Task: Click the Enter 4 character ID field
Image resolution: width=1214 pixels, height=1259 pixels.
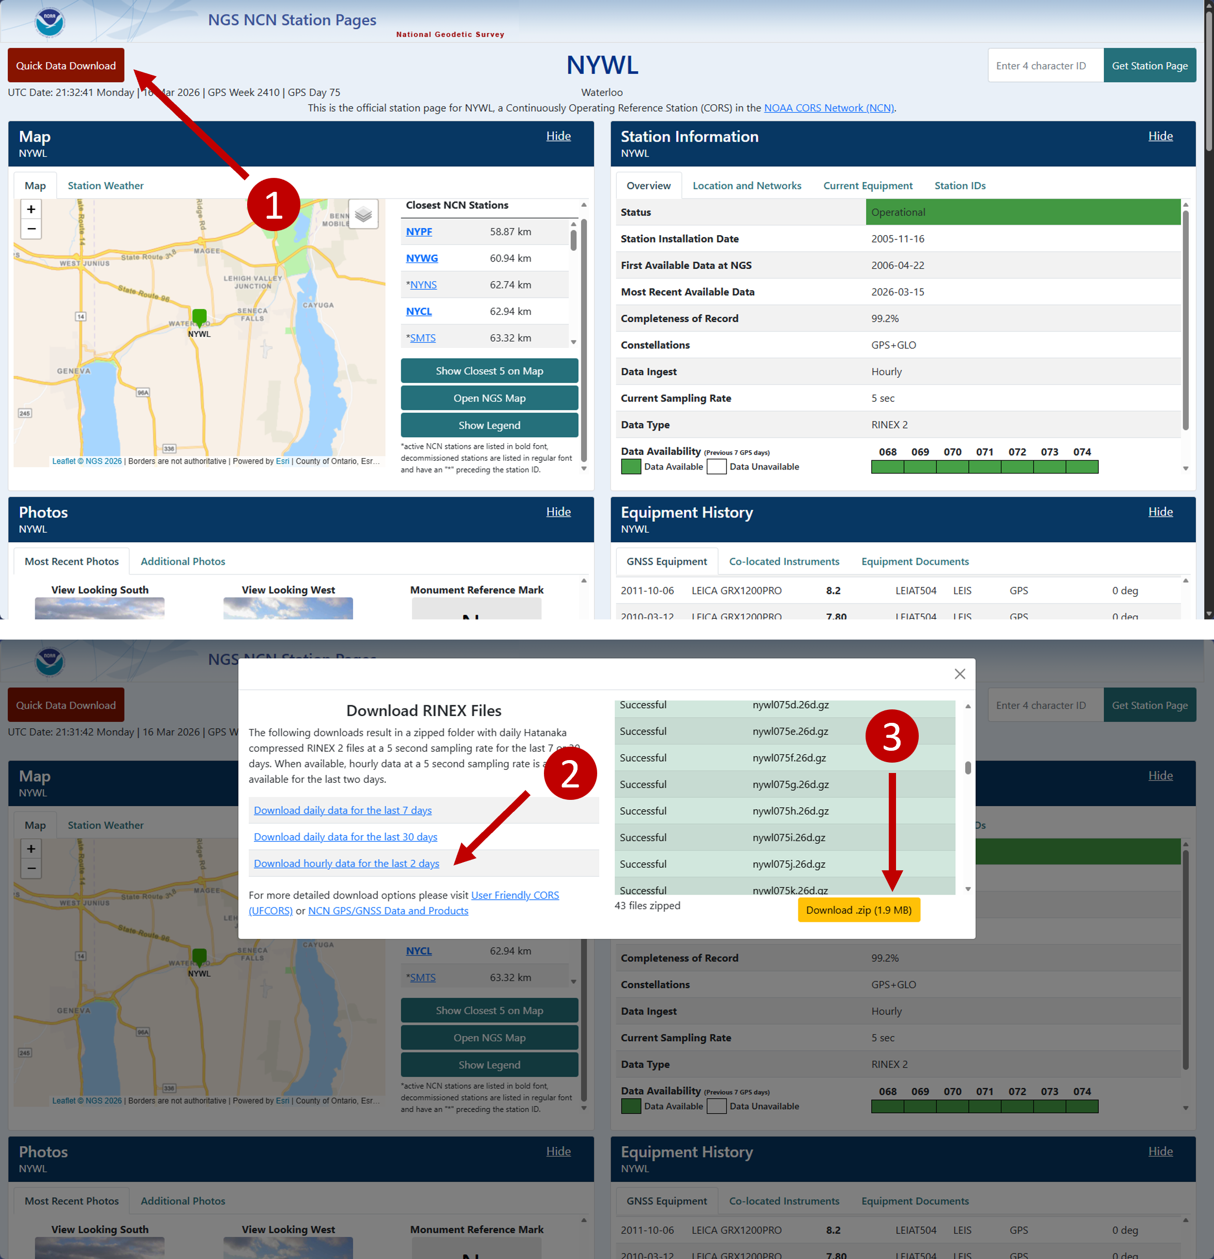Action: (x=1045, y=66)
